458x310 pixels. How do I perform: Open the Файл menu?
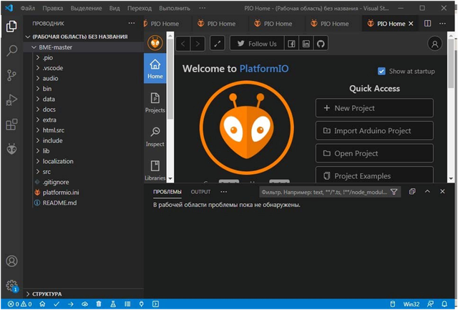click(x=28, y=8)
